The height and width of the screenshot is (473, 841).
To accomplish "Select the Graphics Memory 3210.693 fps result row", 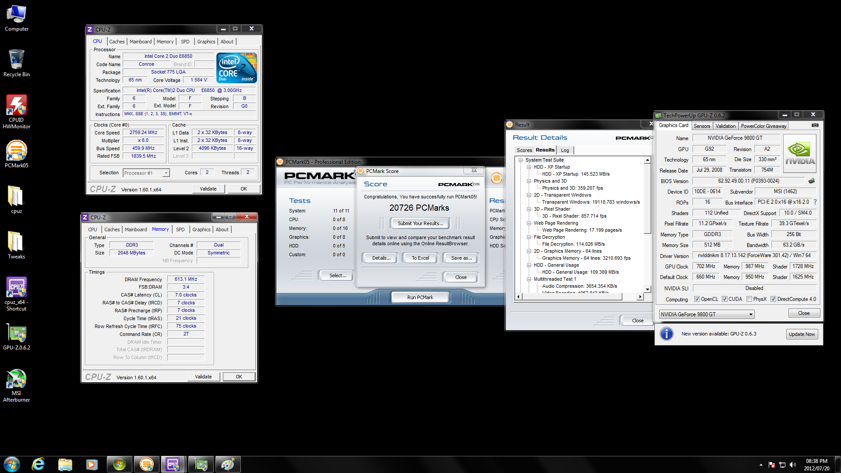I will [x=586, y=258].
